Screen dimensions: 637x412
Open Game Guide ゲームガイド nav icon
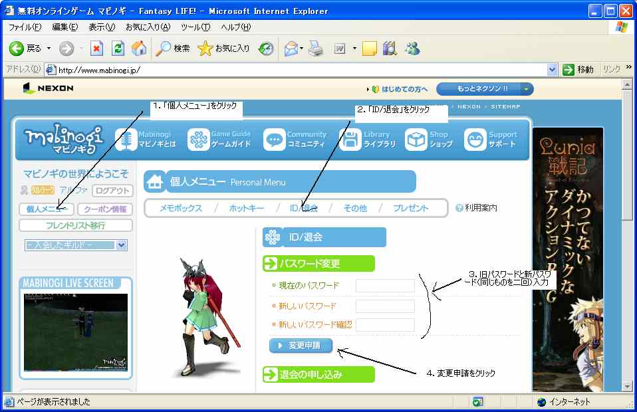[198, 140]
